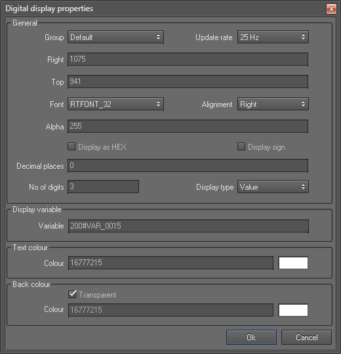Close the Digital display properties dialog
Viewport: 341px width, 354px height.
(x=331, y=9)
